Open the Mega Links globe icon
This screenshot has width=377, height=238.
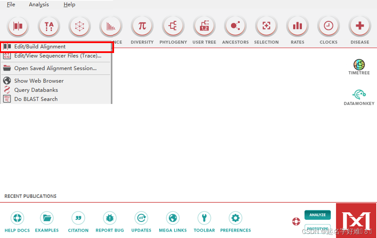tap(173, 218)
